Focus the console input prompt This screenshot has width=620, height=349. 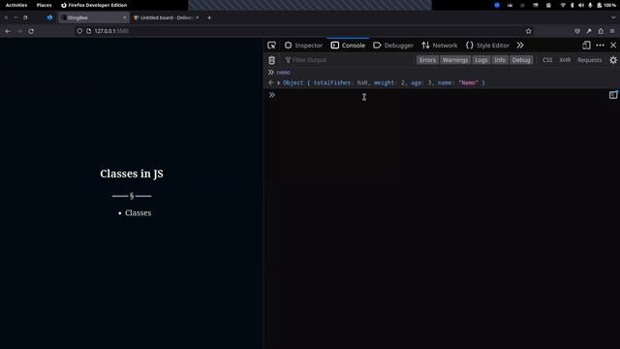click(441, 95)
